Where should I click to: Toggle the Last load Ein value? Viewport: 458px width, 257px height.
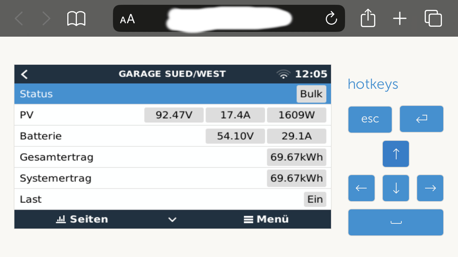tap(315, 199)
